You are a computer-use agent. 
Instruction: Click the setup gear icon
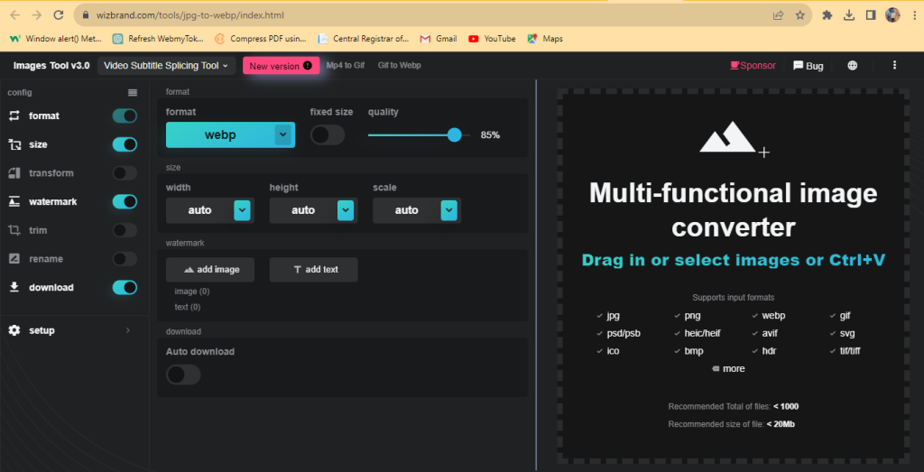pos(14,330)
